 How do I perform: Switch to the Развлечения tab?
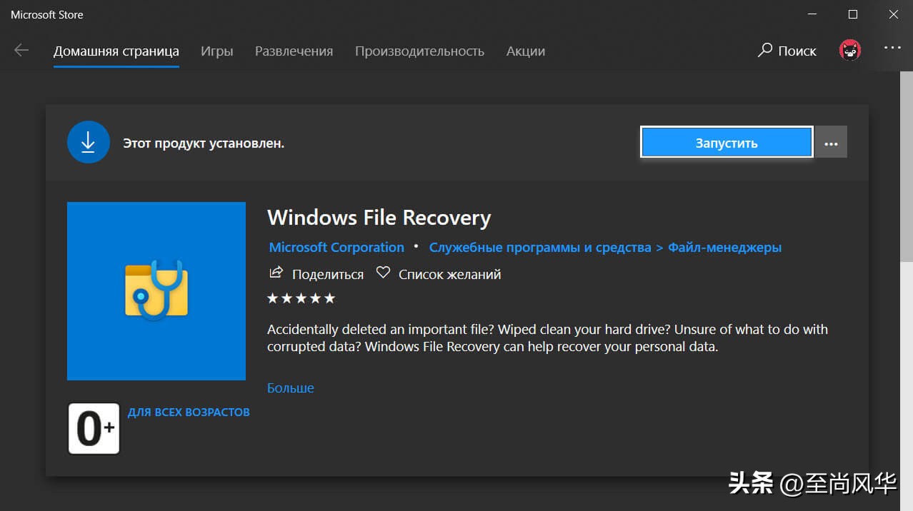tap(294, 51)
